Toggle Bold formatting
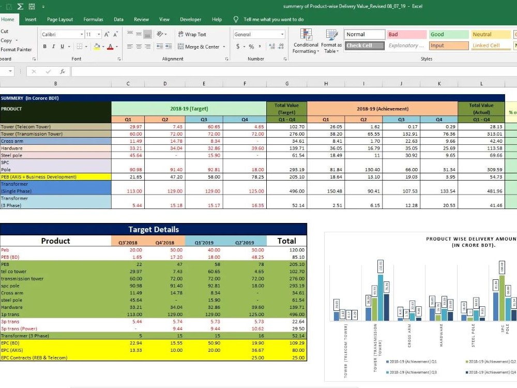The width and height of the screenshot is (517, 388). [x=45, y=47]
